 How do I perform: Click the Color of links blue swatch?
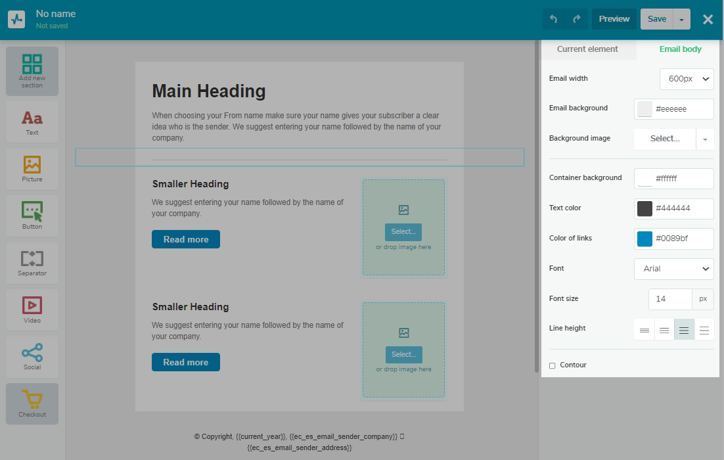point(645,239)
